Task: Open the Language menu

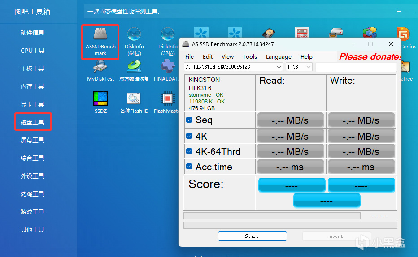Action: [x=279, y=57]
